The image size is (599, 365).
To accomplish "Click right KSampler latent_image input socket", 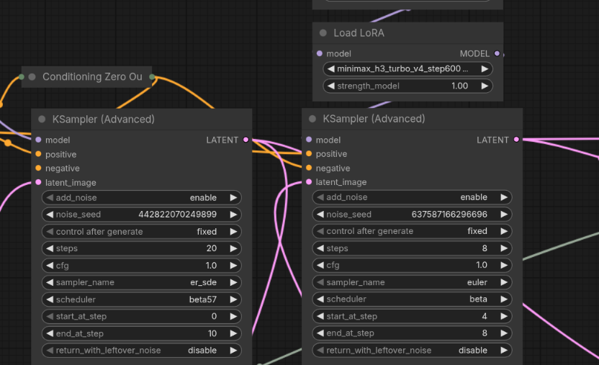I will click(309, 181).
